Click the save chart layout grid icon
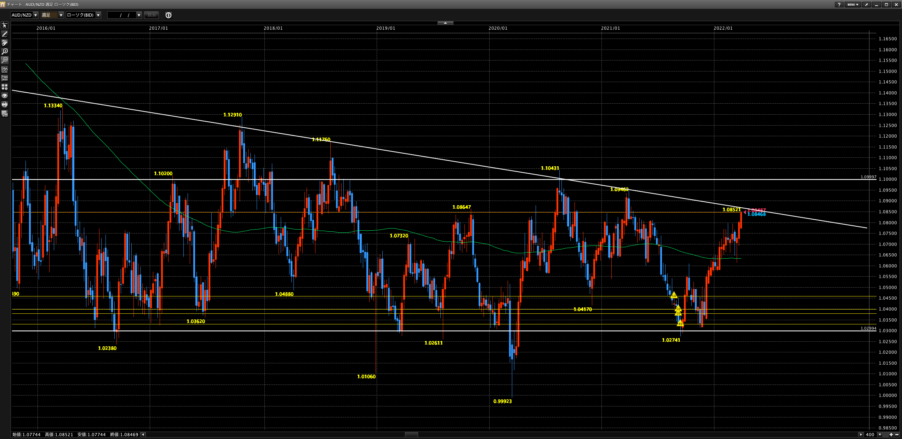The width and height of the screenshot is (902, 439). click(5, 114)
